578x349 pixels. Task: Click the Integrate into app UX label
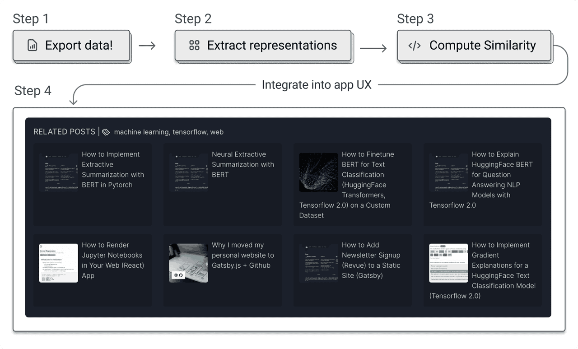[316, 84]
